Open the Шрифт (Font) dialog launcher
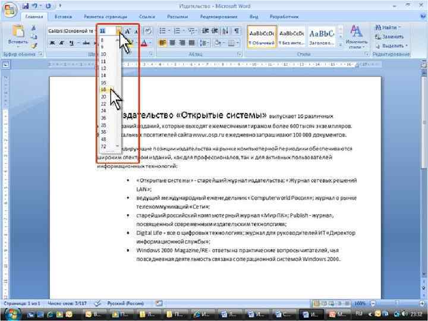 click(150, 54)
